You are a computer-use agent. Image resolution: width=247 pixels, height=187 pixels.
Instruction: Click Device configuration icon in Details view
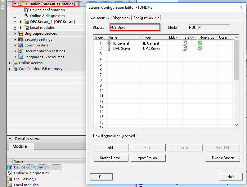[10, 167]
